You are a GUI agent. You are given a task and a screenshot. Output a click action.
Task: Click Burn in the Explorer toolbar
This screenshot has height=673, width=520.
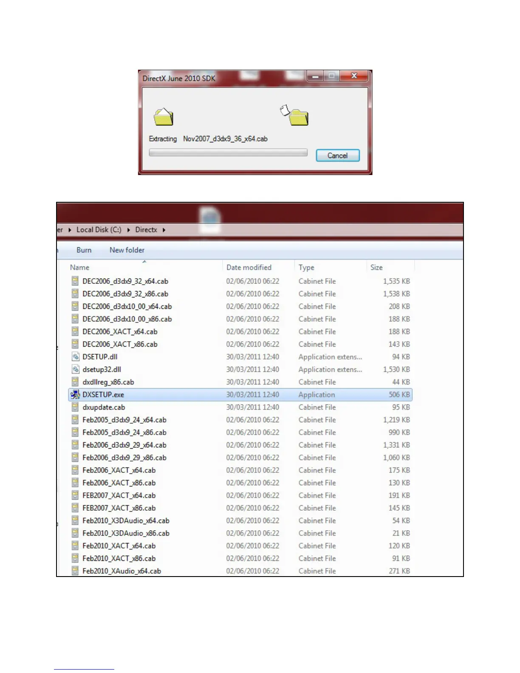point(84,250)
